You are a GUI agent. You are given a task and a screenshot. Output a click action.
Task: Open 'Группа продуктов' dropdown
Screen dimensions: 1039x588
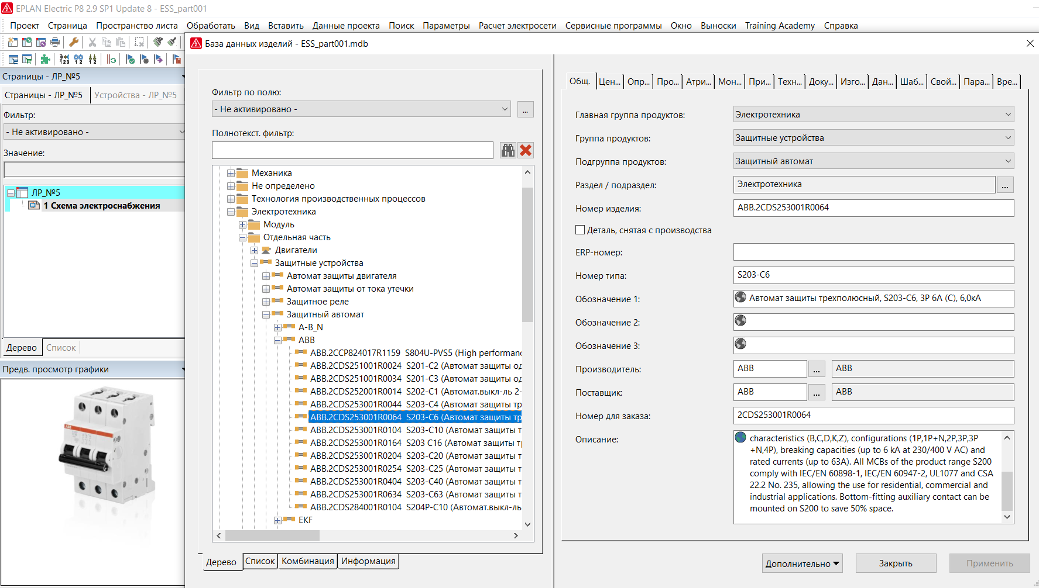click(x=873, y=137)
